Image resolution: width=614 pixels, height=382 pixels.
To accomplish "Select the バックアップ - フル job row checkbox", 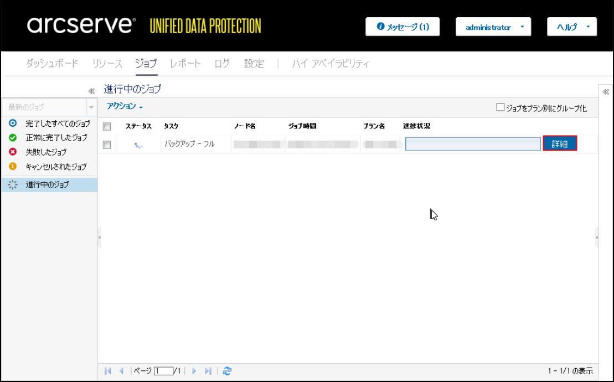I will (107, 144).
